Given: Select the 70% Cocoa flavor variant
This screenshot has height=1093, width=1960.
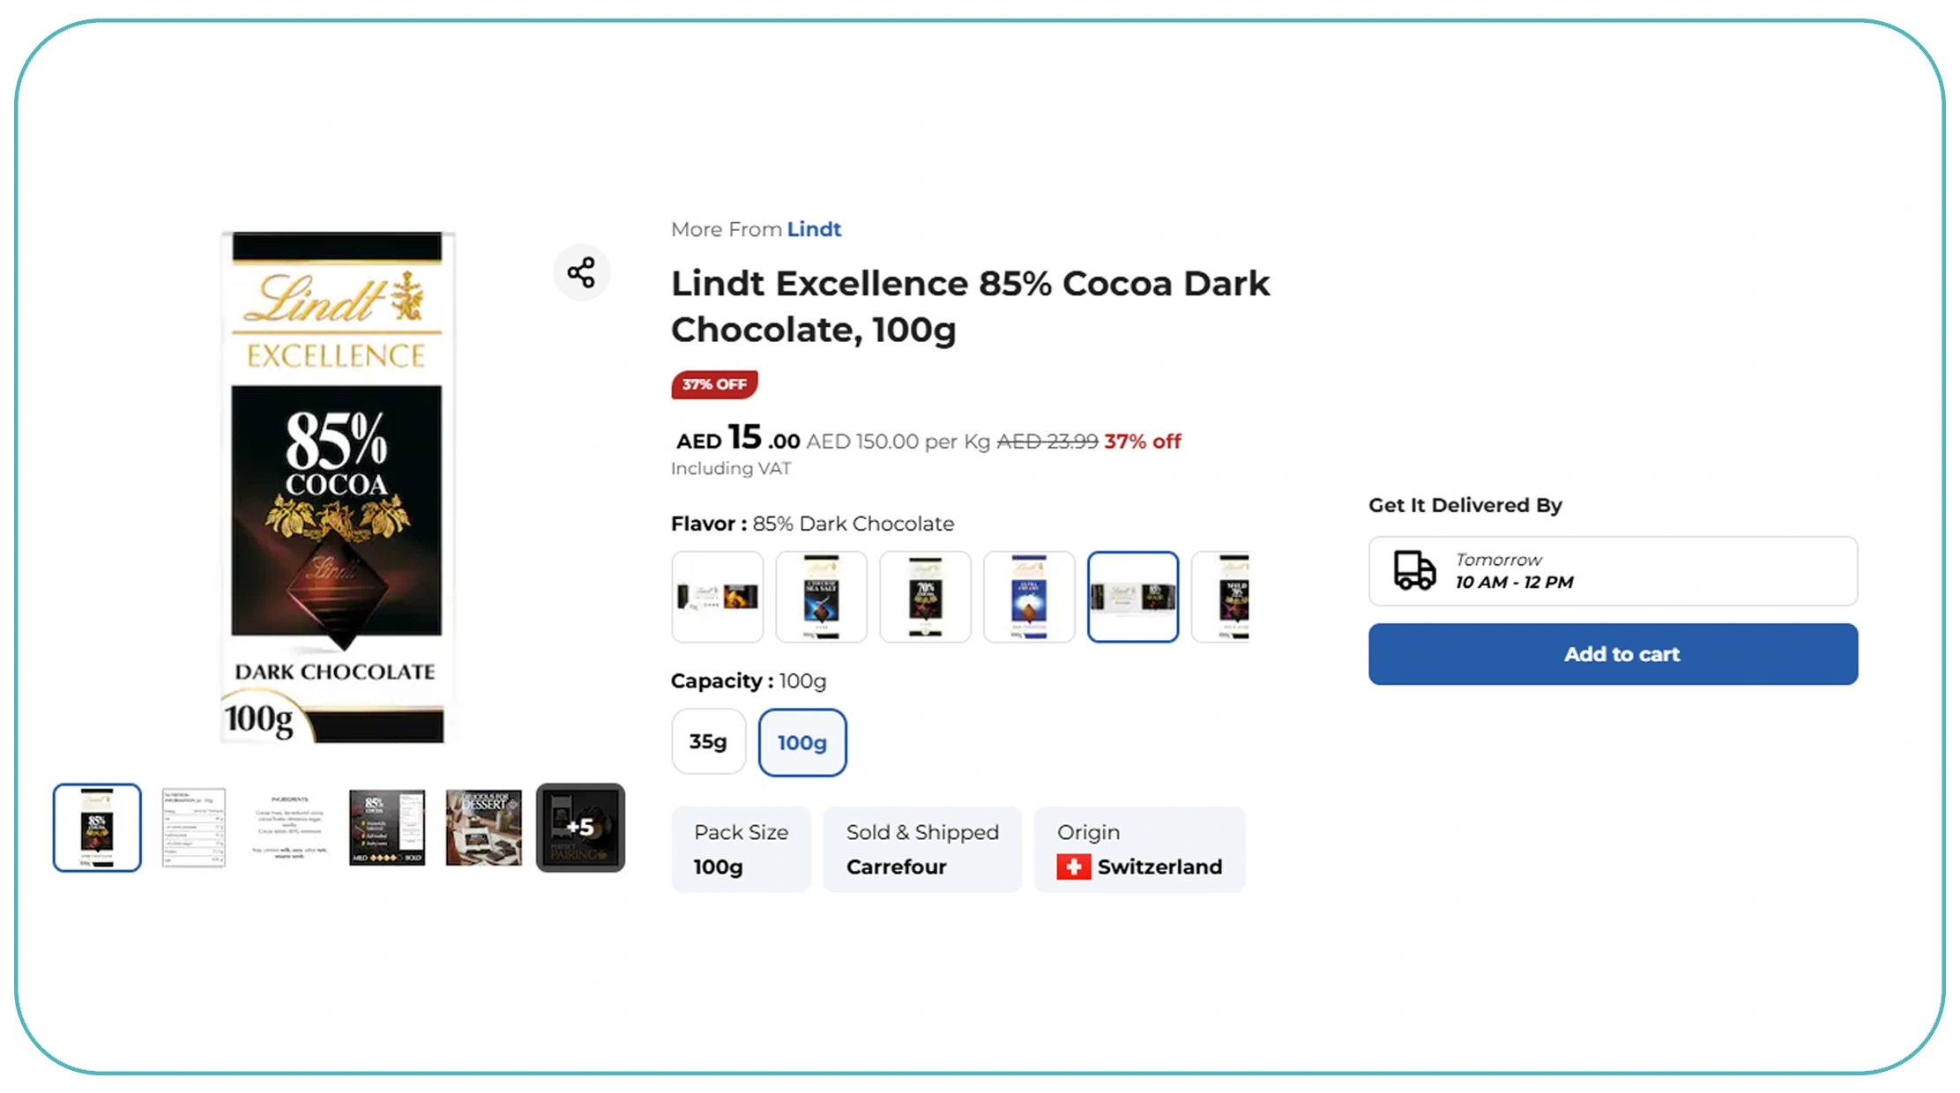Looking at the screenshot, I should (925, 597).
